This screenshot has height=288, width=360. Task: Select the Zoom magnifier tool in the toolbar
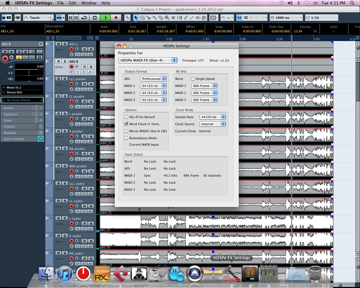[167, 18]
